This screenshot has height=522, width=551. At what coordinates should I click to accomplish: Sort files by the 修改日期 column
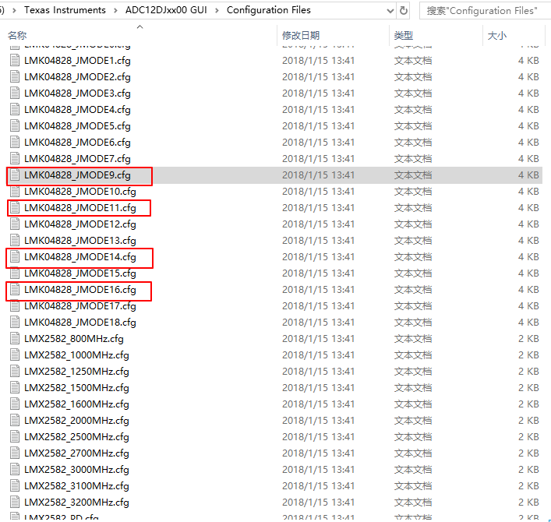tap(301, 36)
